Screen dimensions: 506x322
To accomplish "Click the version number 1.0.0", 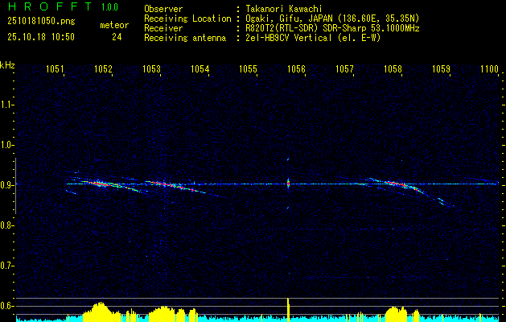I will [109, 7].
